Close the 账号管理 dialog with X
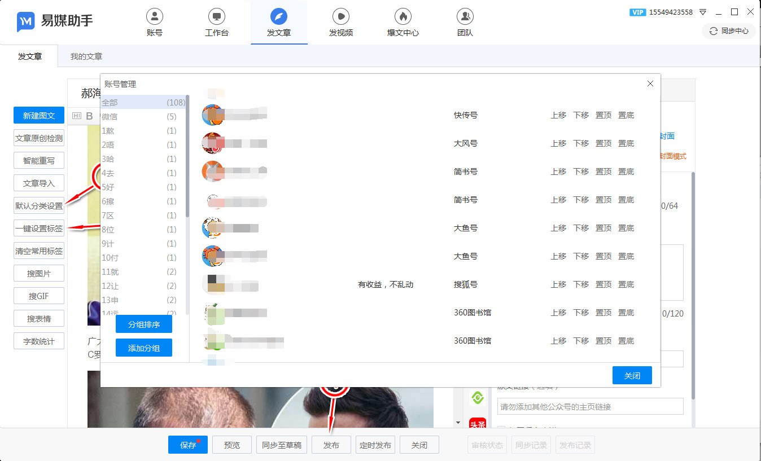Image resolution: width=761 pixels, height=461 pixels. [650, 84]
